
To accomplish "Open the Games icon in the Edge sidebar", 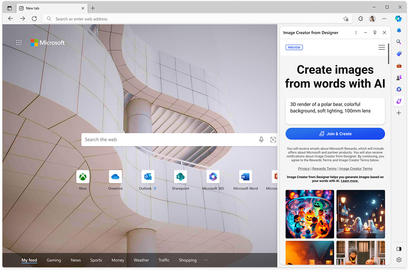I will click(399, 77).
